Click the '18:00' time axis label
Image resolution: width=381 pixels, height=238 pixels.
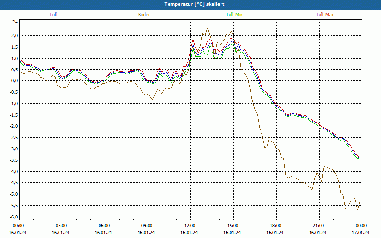pos(276,226)
